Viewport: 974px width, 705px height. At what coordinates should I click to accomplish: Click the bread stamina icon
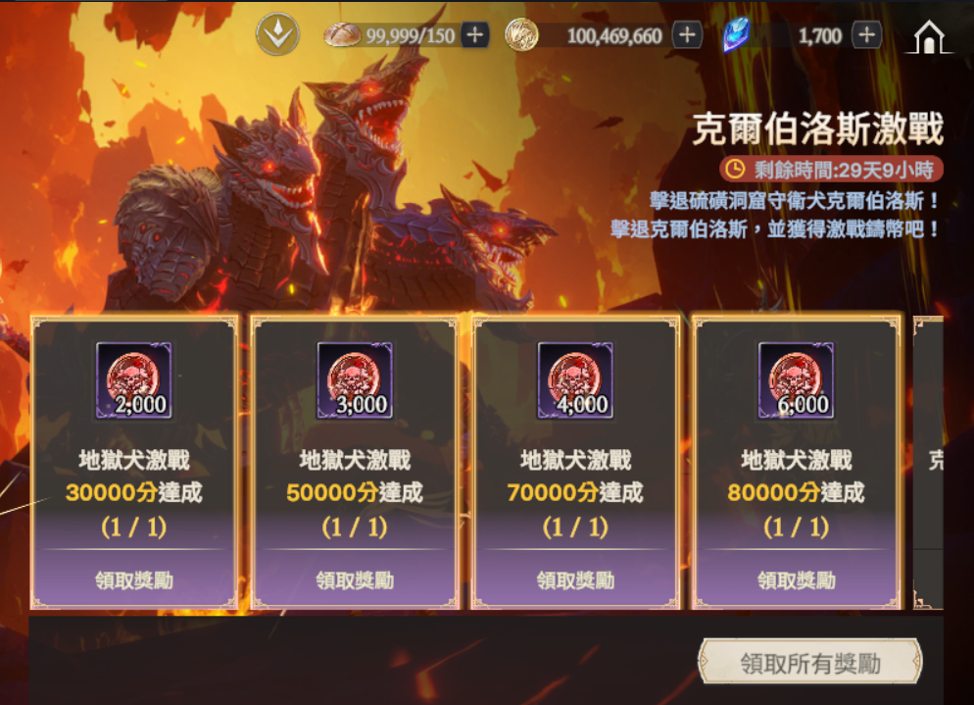coord(342,35)
